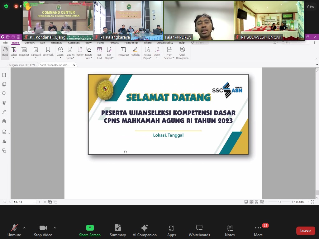Click the zoom out minus button
Screen dimensions: 319x239
(266, 202)
